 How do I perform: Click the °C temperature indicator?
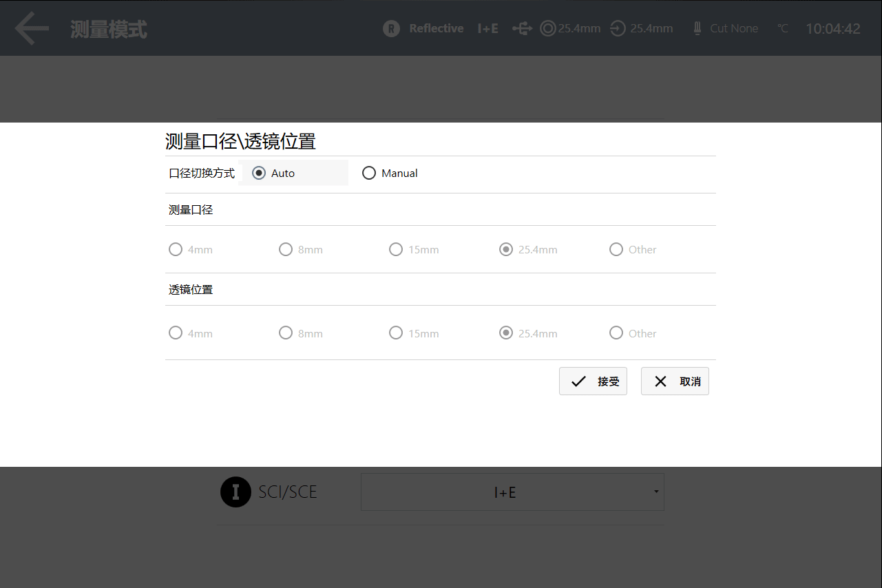coord(783,28)
